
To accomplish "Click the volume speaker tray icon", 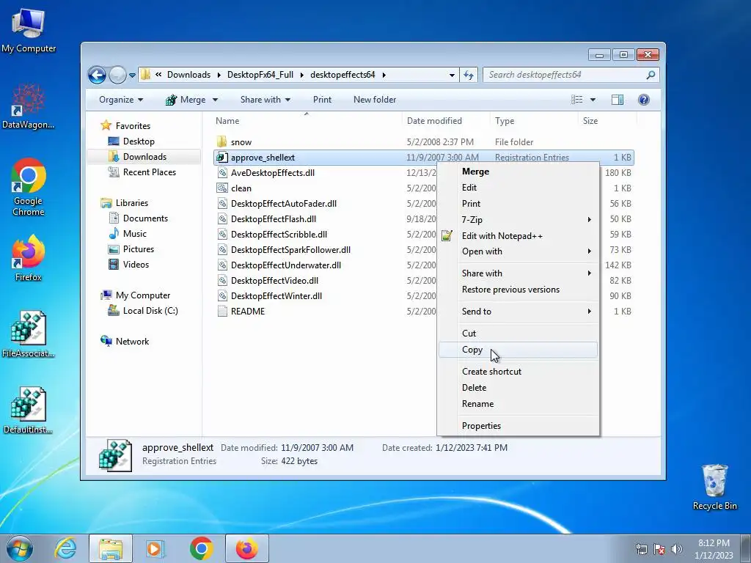I will click(676, 548).
